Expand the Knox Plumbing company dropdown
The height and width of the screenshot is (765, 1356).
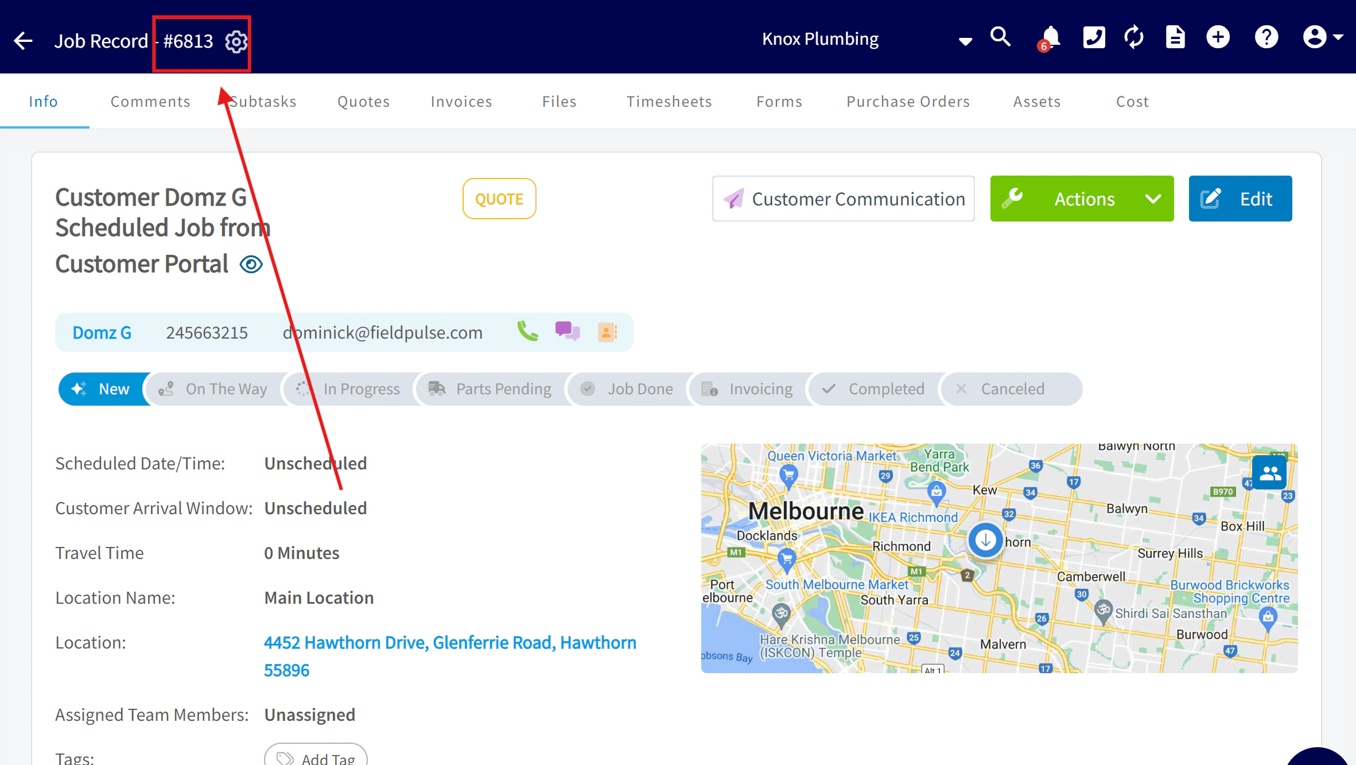point(965,41)
